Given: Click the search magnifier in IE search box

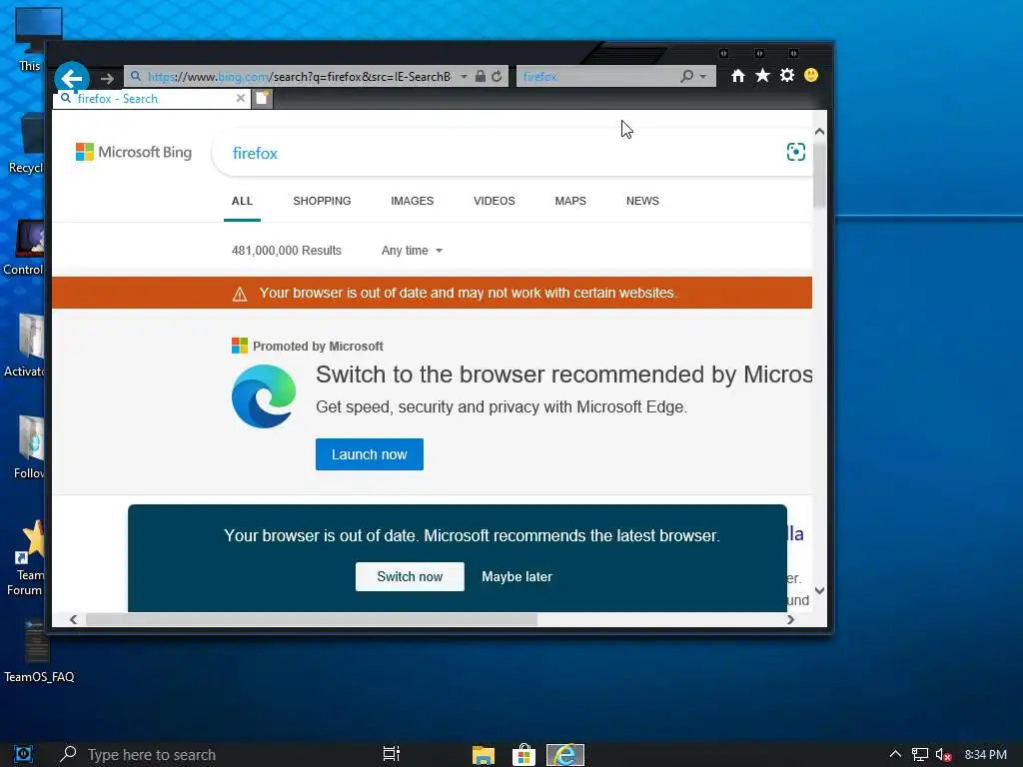Looking at the screenshot, I should coord(686,76).
